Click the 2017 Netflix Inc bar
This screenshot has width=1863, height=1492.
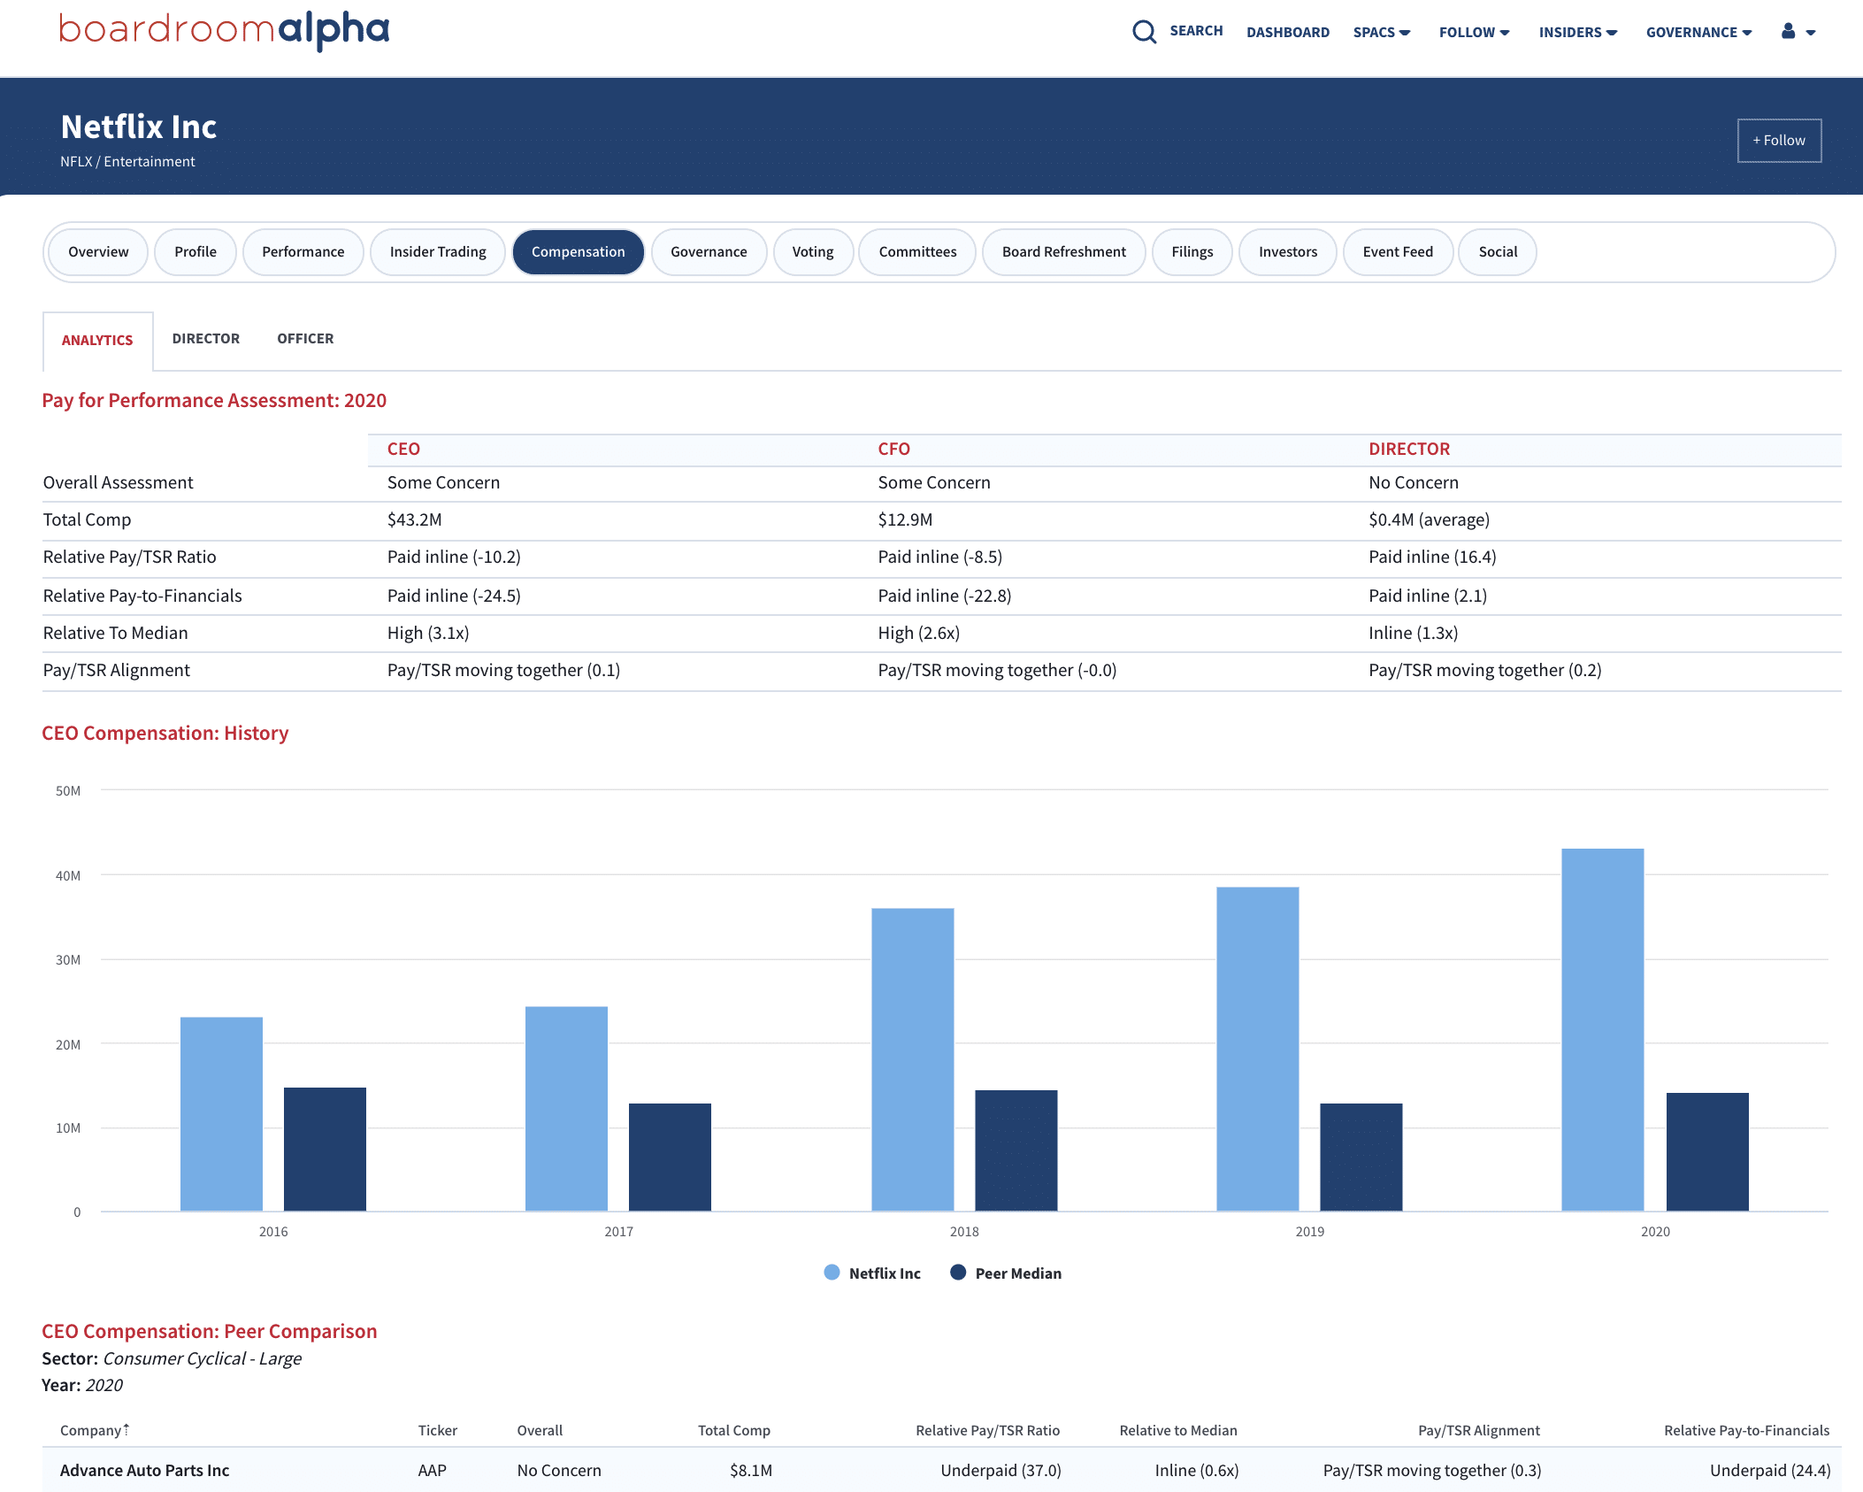pos(566,1108)
